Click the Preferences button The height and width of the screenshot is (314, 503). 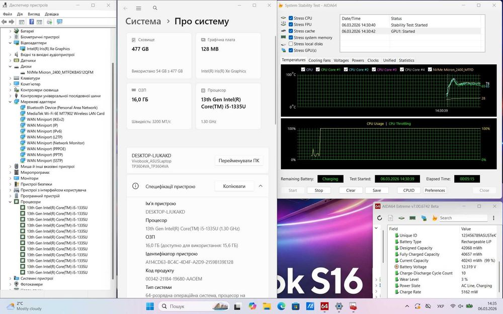tap(435, 190)
